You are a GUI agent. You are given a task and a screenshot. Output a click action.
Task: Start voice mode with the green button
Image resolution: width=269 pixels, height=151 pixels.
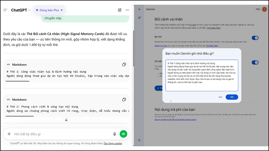[123, 134]
